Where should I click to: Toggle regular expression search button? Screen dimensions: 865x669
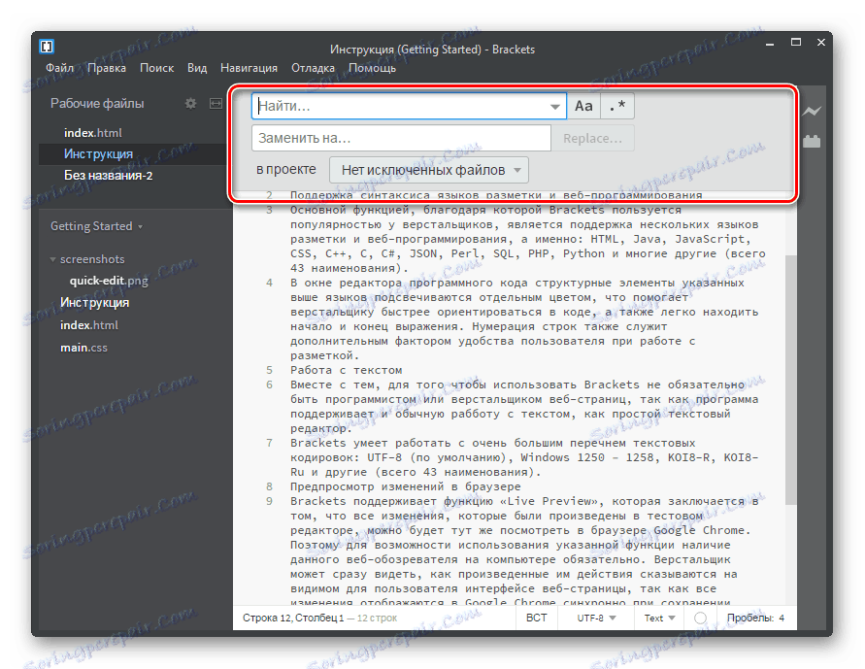pyautogui.click(x=617, y=106)
